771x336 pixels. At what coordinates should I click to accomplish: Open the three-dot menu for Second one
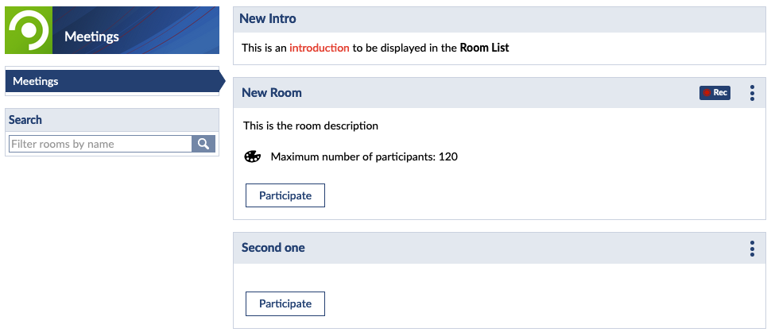[x=752, y=249]
